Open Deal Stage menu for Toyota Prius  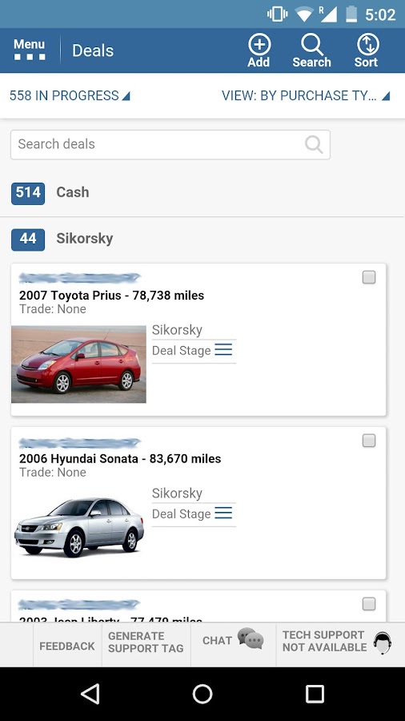pos(223,350)
